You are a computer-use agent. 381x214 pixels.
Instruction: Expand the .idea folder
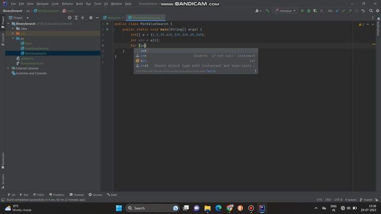[13, 29]
